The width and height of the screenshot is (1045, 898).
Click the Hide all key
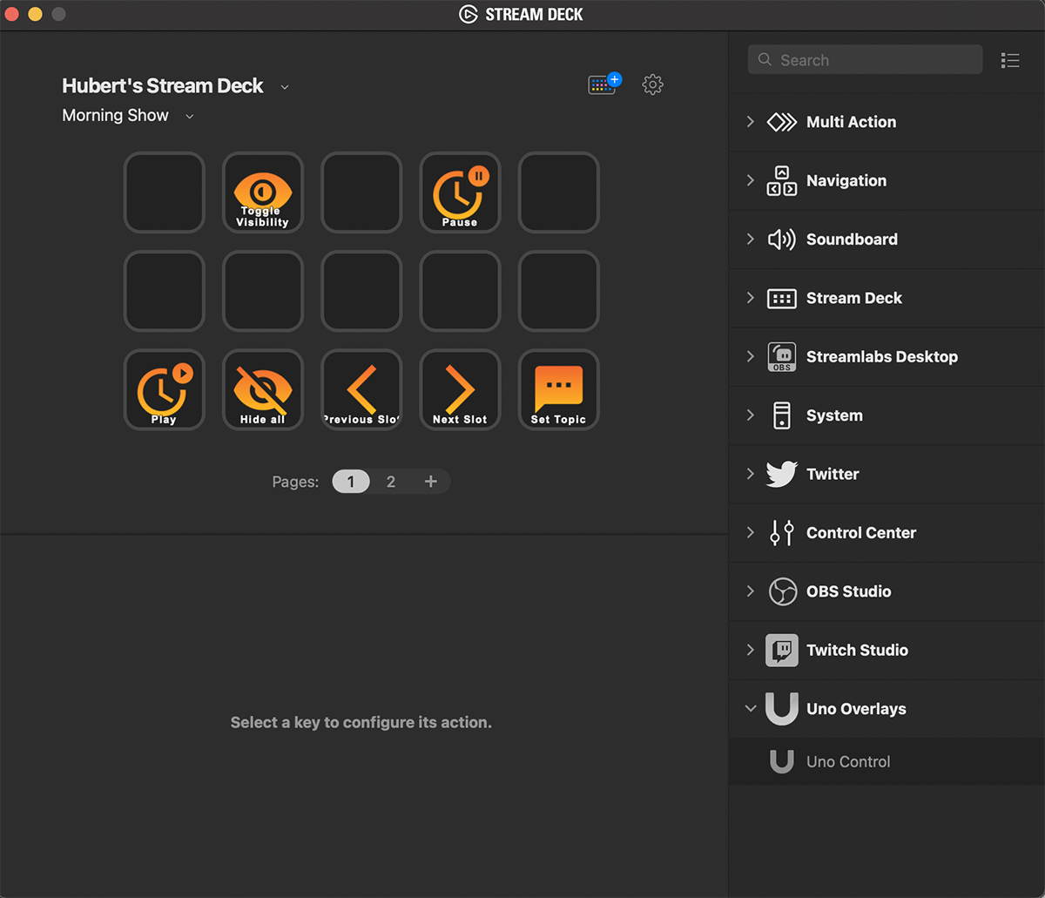[262, 390]
